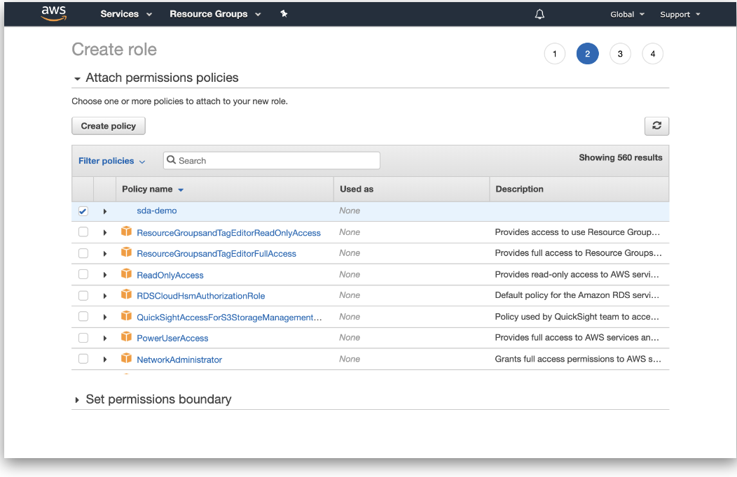Screen dimensions: 737x477
Task: Open the AWS home logo
Action: click(x=53, y=13)
